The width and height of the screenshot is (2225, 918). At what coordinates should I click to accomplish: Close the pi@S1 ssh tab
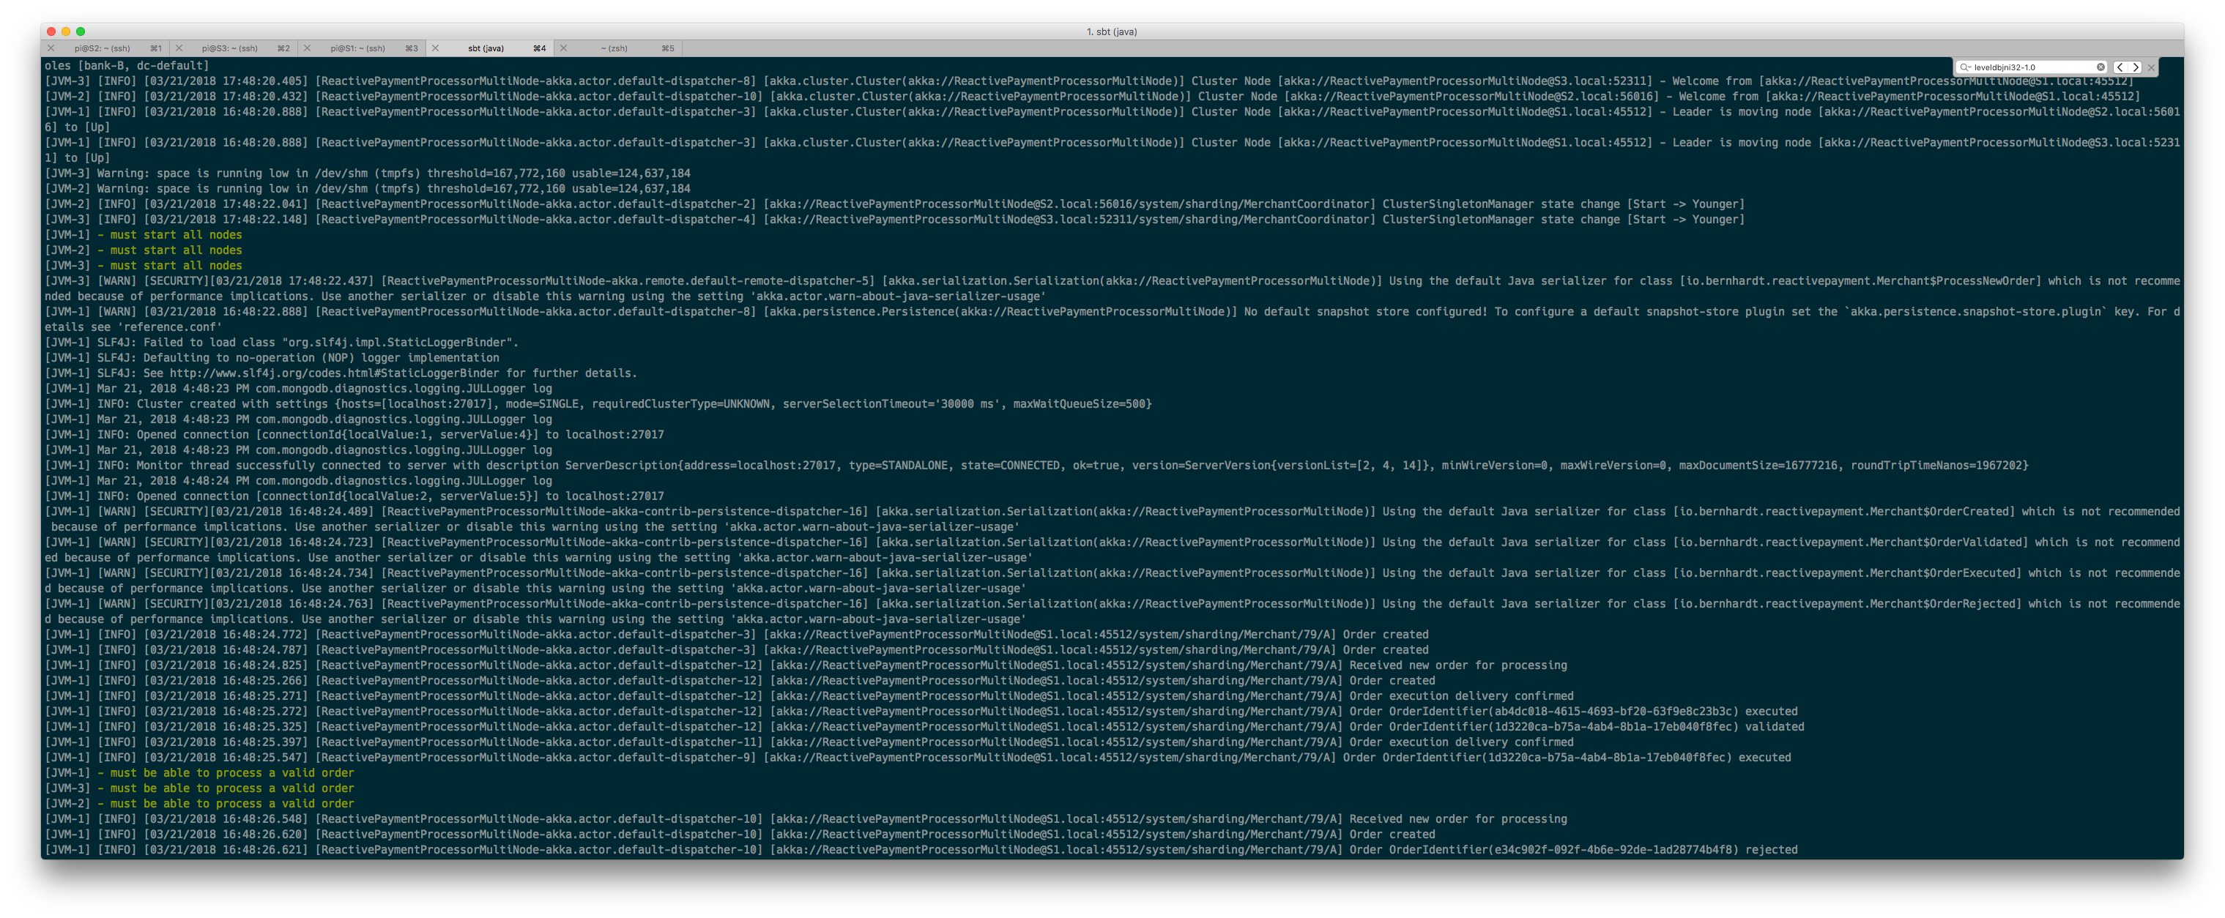pos(307,48)
